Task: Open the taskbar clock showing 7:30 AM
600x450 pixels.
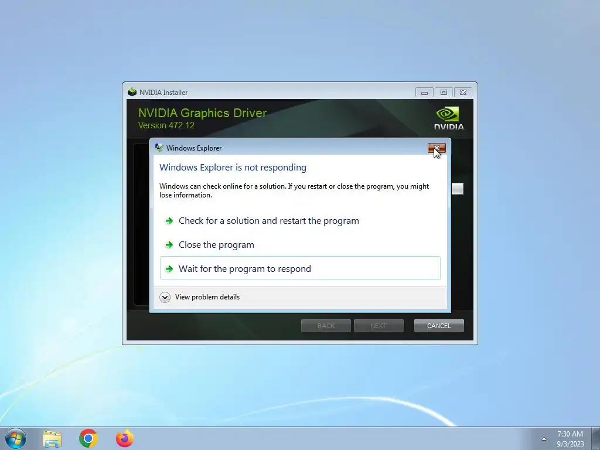Action: [570, 439]
